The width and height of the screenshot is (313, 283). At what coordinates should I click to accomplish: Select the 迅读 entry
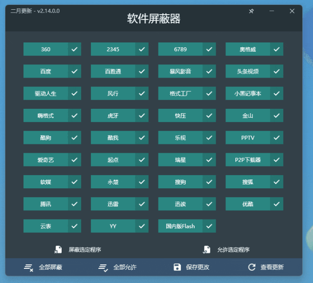point(180,204)
